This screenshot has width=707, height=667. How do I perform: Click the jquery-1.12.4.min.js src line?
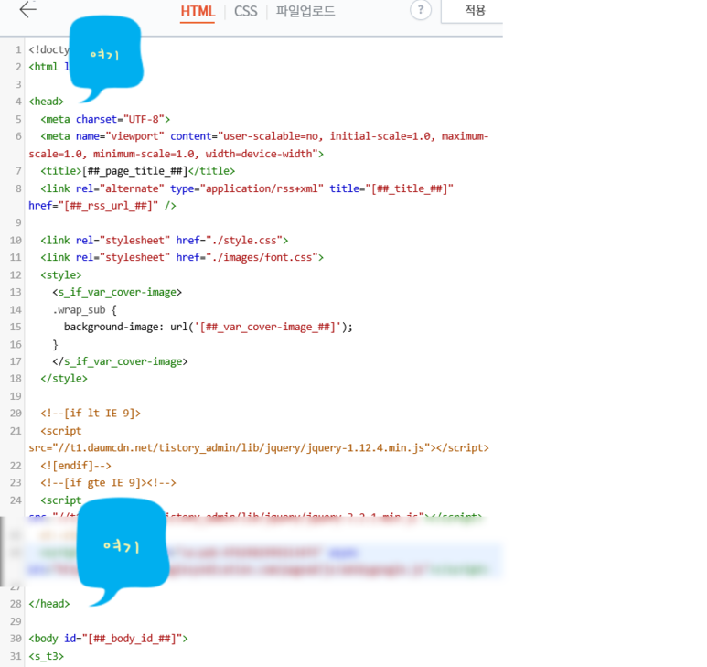259,447
